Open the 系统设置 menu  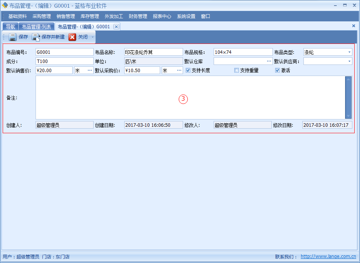(186, 16)
